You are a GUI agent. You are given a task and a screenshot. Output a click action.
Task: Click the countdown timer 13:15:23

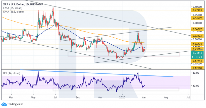click(x=197, y=57)
